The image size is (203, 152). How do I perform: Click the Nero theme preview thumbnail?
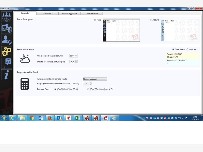pyautogui.click(x=121, y=30)
